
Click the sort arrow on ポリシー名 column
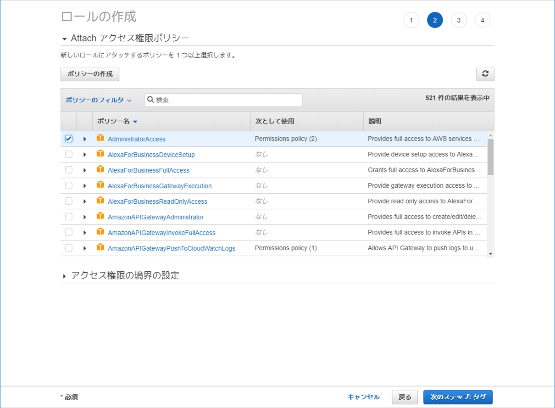tap(135, 121)
